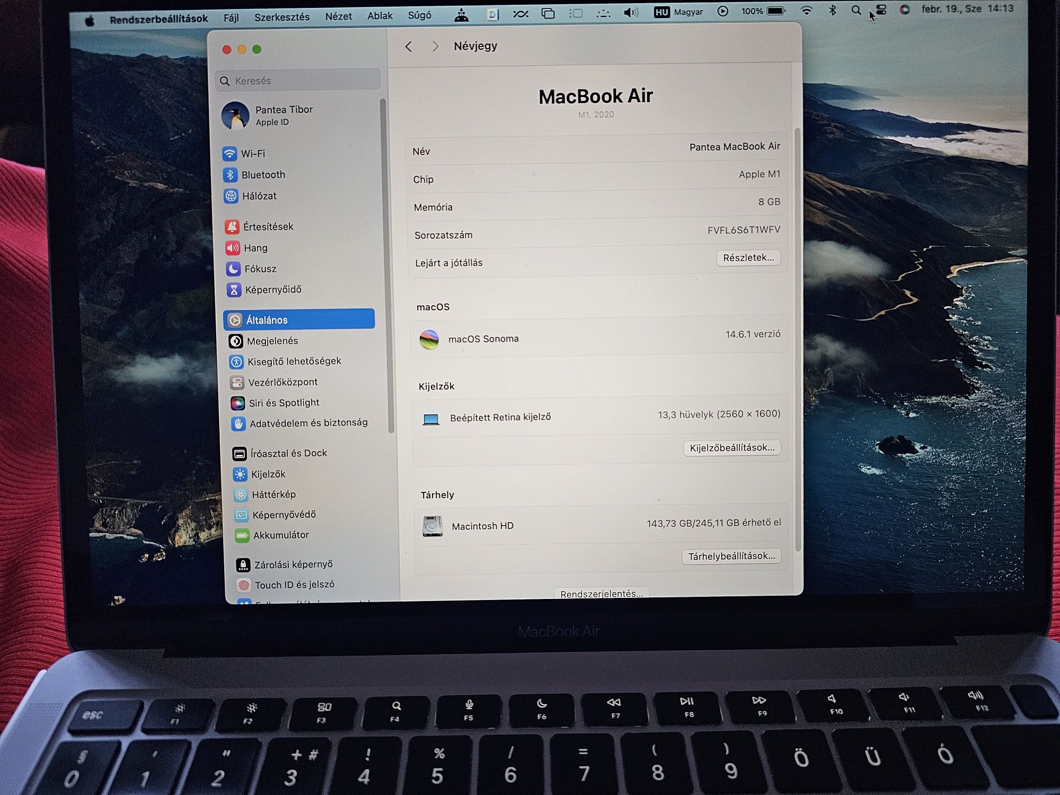Click the 8 GB memory value
The image size is (1060, 795).
click(x=769, y=202)
